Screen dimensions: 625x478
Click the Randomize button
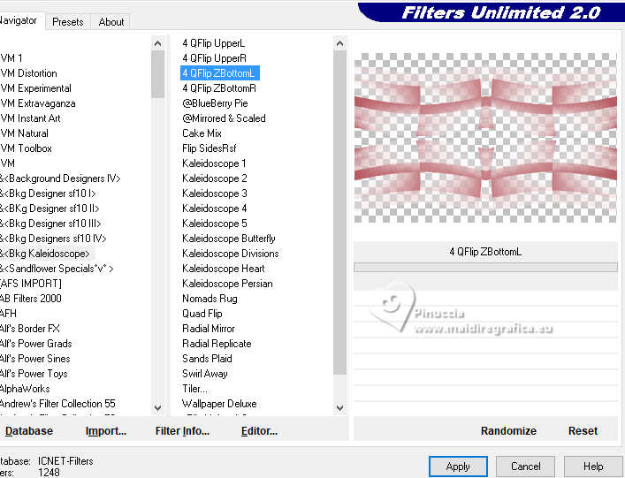tap(508, 430)
